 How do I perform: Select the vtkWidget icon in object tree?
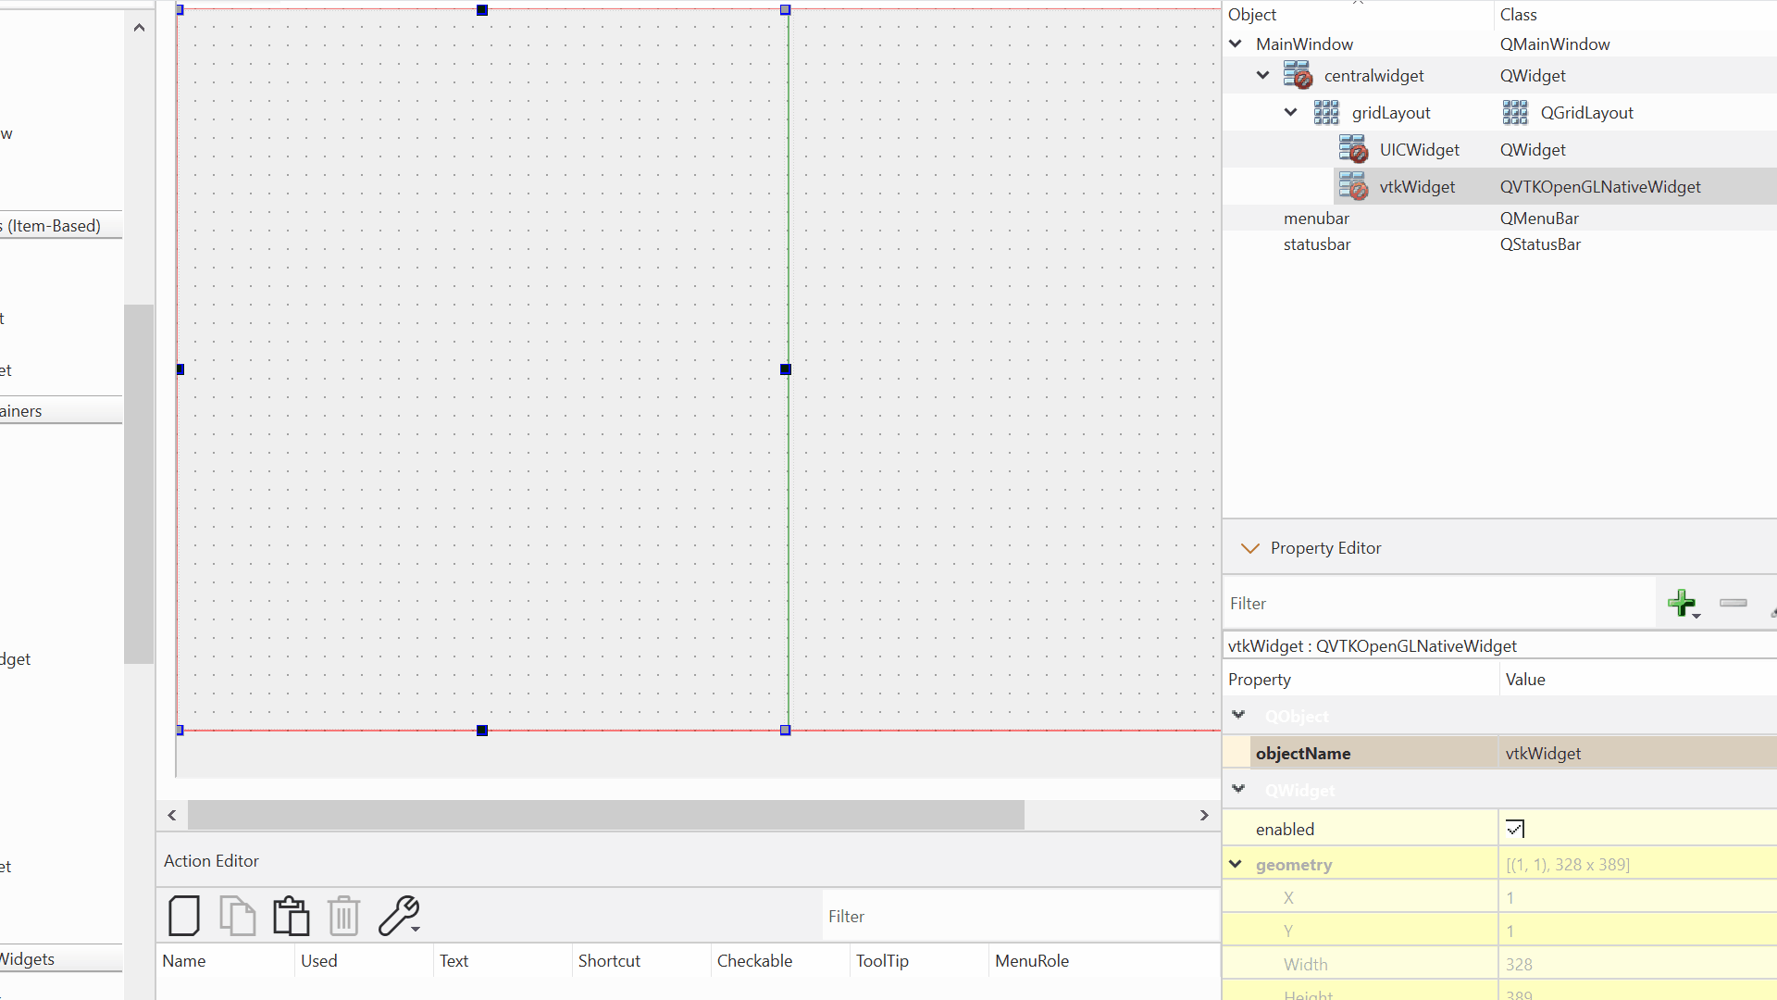1353,186
